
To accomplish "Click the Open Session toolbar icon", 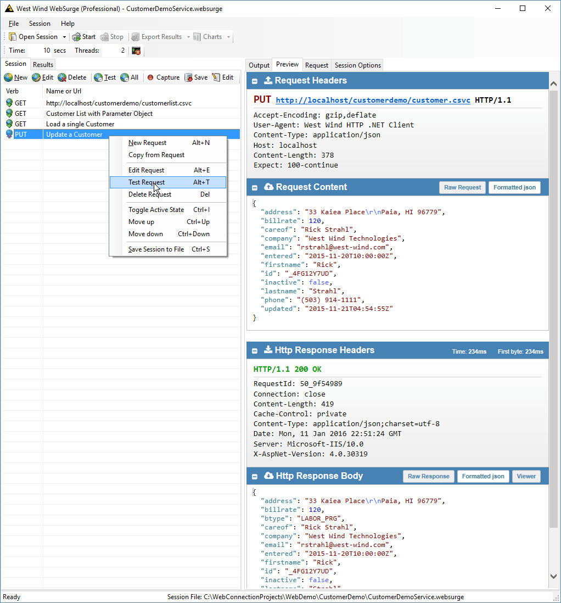I will (x=13, y=37).
